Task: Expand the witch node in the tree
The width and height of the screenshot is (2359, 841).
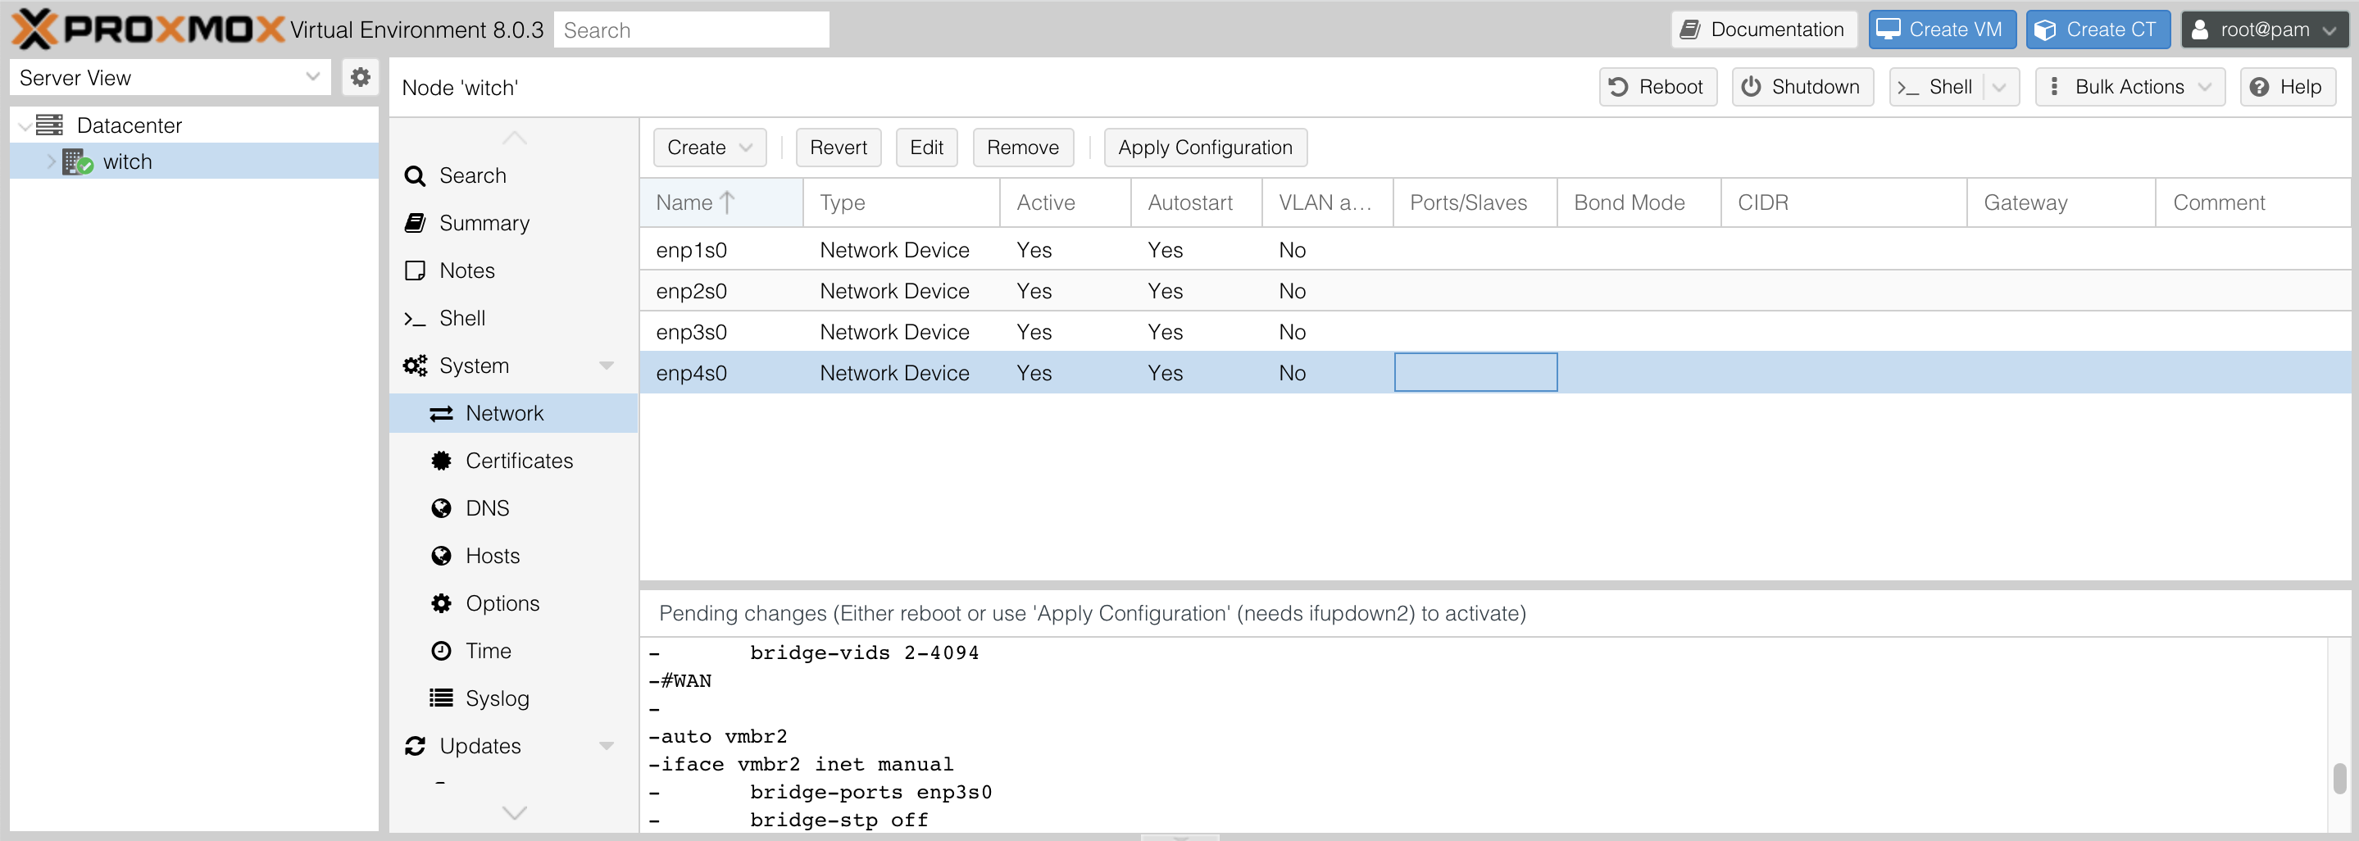Action: [x=50, y=161]
